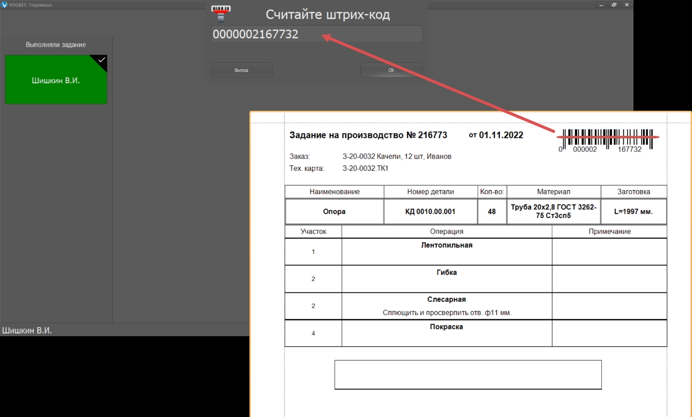
Task: Click the 'Считайте штрих-код' heading
Action: point(328,15)
